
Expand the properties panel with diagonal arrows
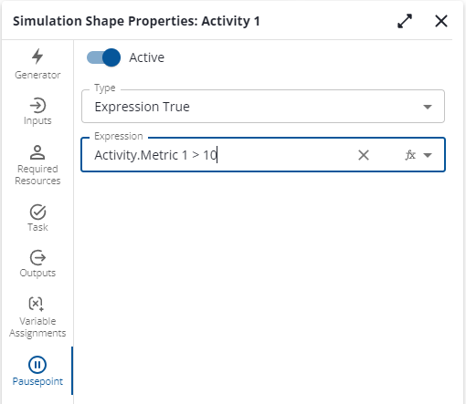pyautogui.click(x=405, y=21)
